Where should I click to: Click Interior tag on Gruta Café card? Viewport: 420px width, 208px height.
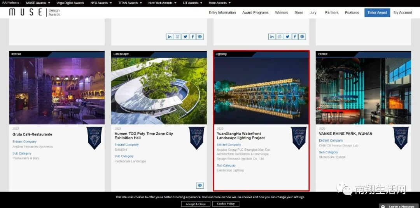pyautogui.click(x=16, y=54)
